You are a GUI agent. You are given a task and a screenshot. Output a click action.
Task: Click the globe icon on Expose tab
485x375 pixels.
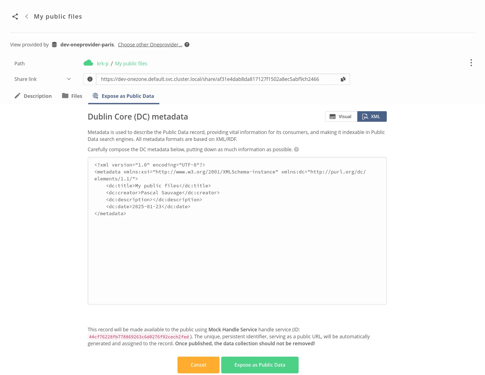point(95,96)
